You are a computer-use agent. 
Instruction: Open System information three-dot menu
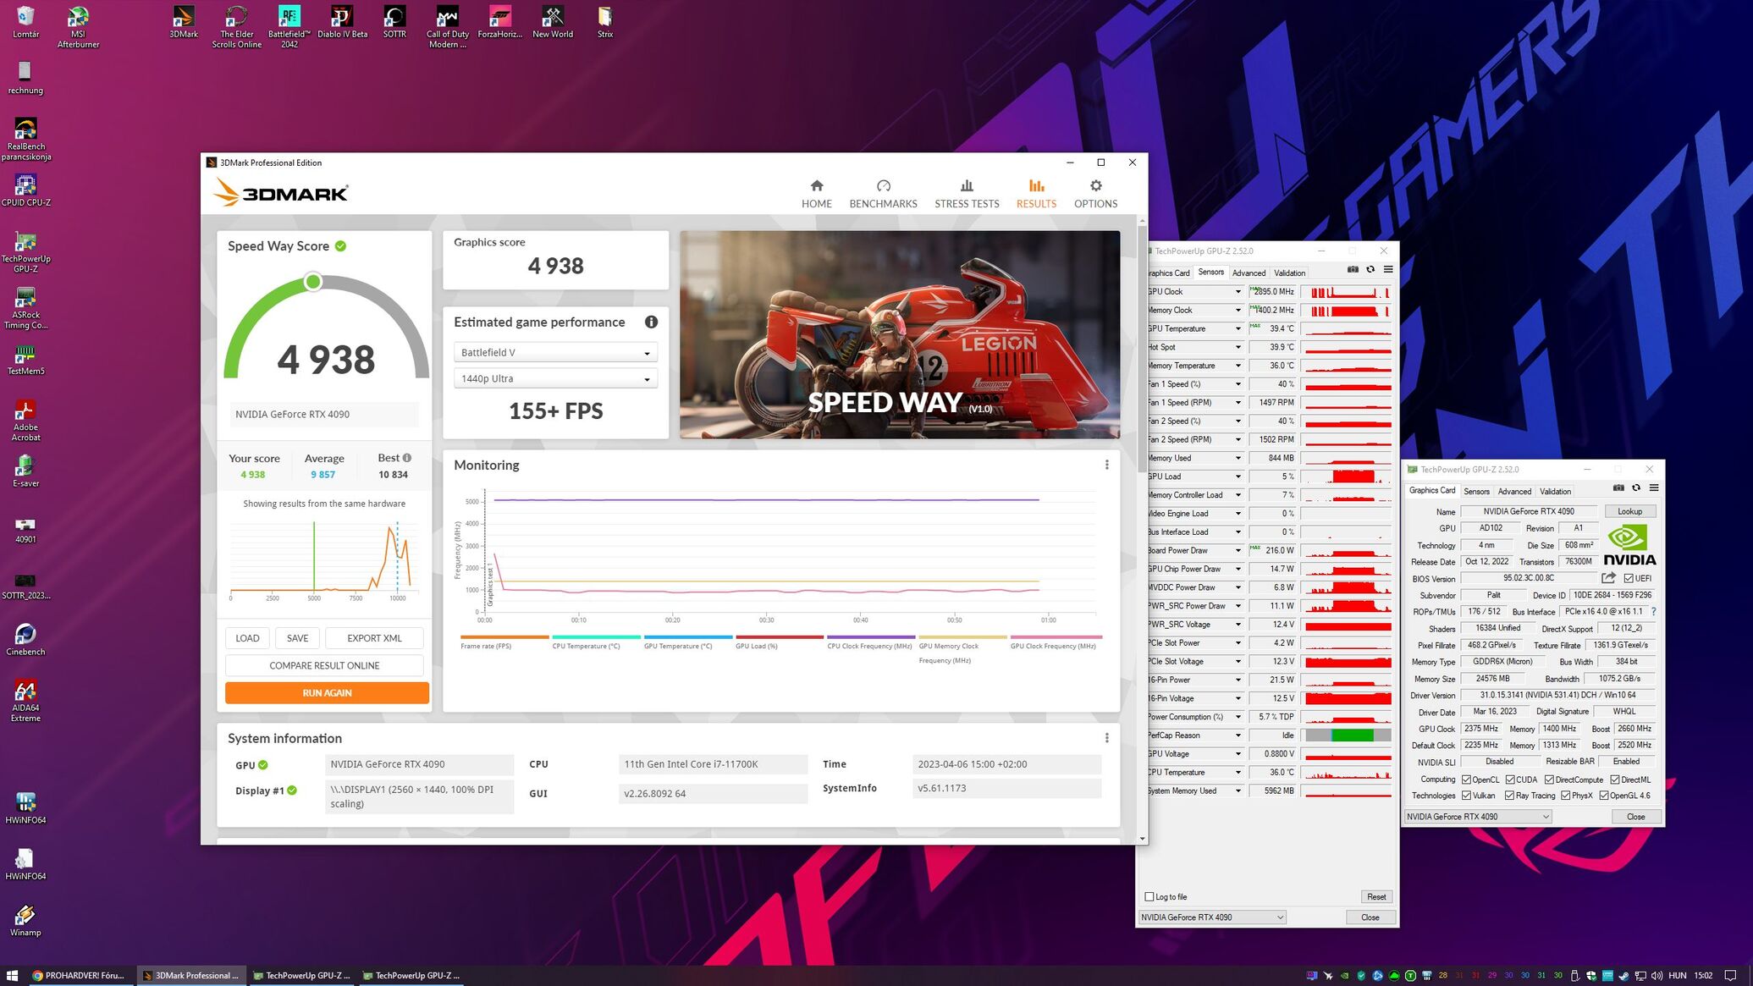[x=1106, y=738]
